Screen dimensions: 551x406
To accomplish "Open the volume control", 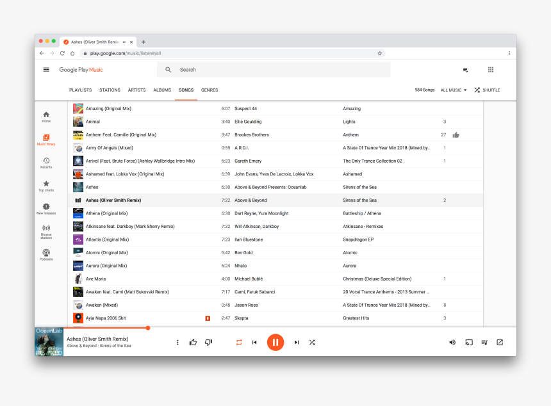I will (x=452, y=343).
